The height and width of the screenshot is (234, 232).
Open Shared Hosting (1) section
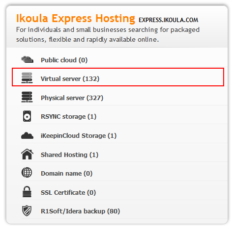coord(69,155)
